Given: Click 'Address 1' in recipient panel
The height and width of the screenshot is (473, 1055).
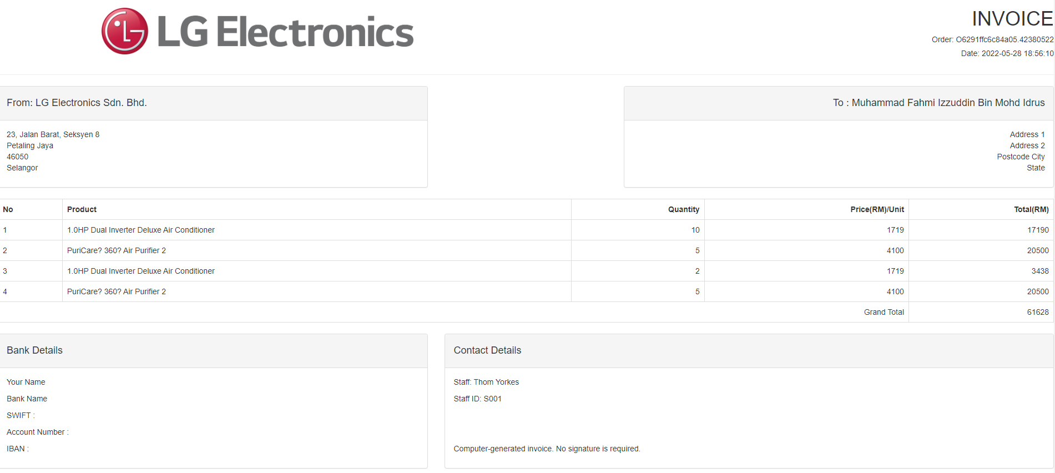Looking at the screenshot, I should click(x=1027, y=134).
